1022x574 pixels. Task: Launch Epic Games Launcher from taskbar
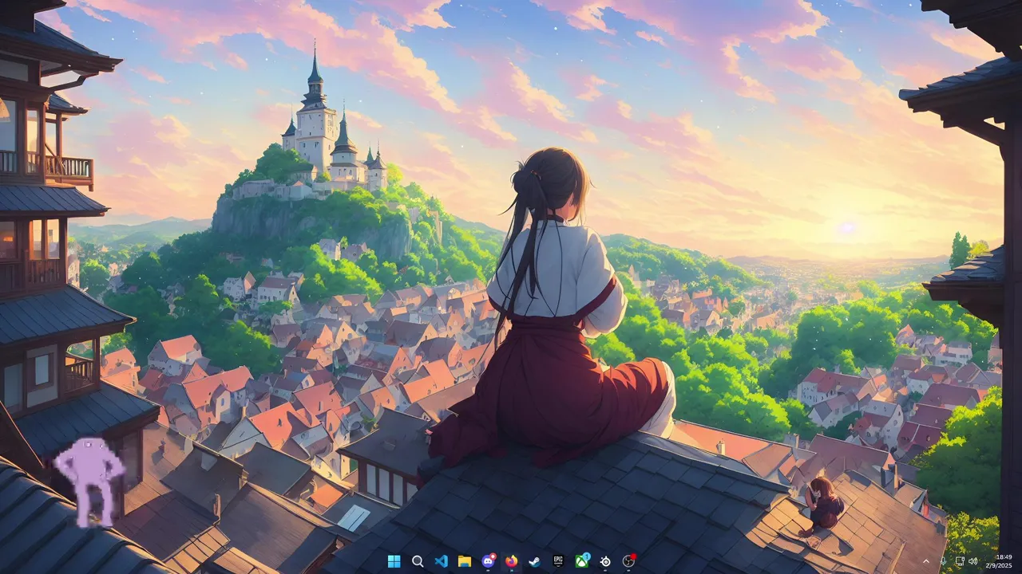558,561
